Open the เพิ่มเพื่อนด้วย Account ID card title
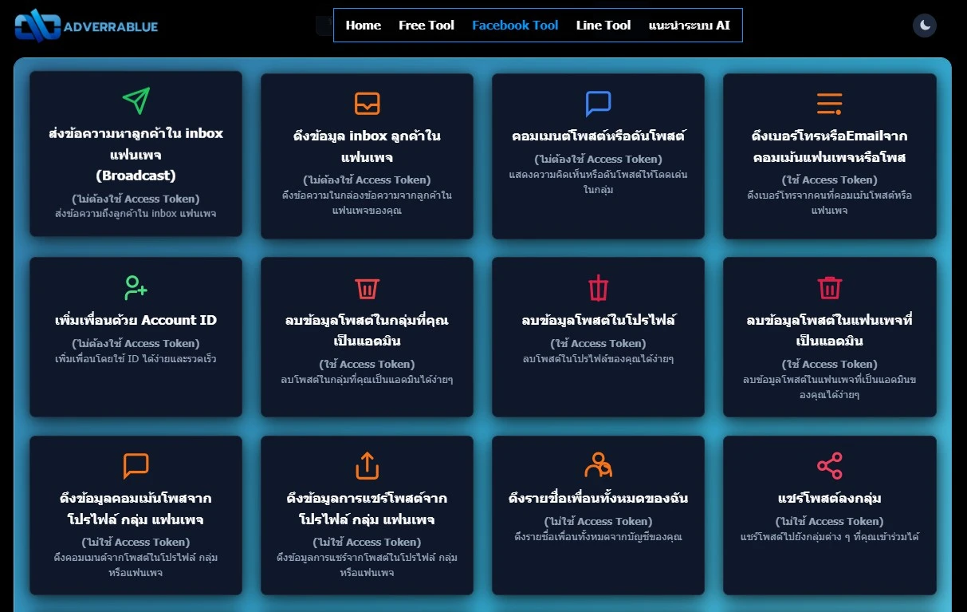 [x=136, y=320]
